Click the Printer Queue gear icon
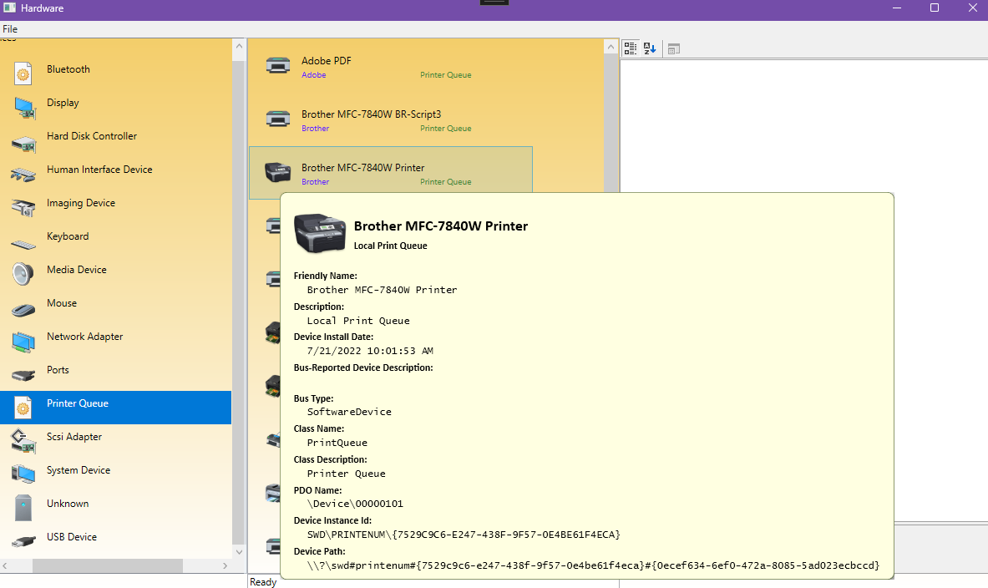Screen dimensions: 988x588 point(23,408)
